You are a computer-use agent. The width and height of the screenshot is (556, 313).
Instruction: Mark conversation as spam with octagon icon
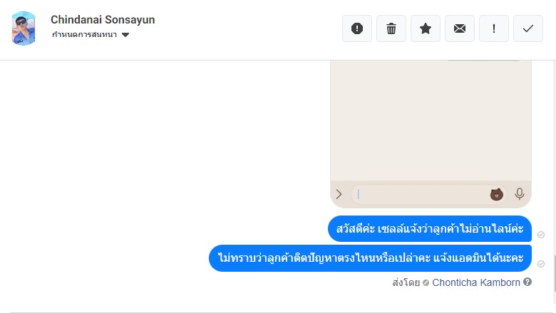coord(356,28)
